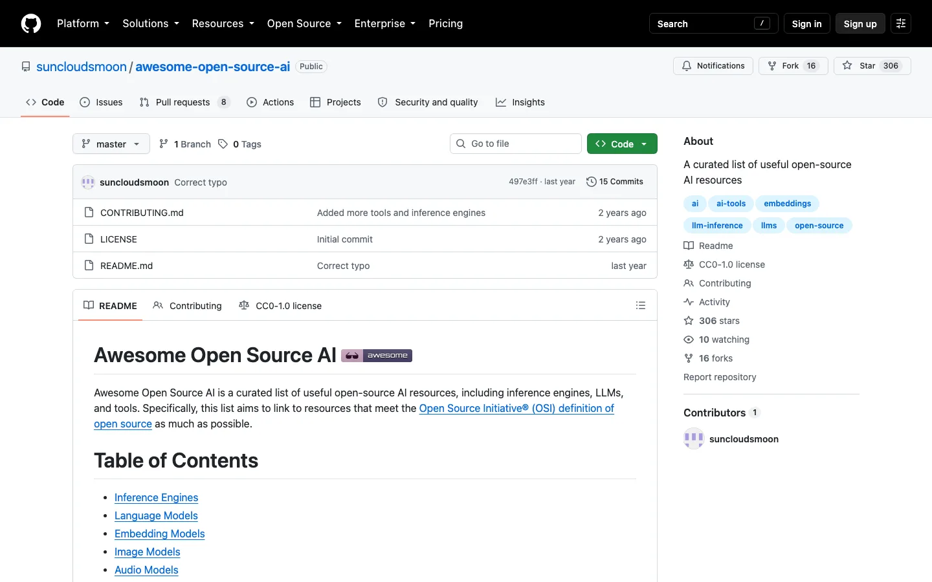Star the repository
932x582 pixels.
[x=872, y=66]
